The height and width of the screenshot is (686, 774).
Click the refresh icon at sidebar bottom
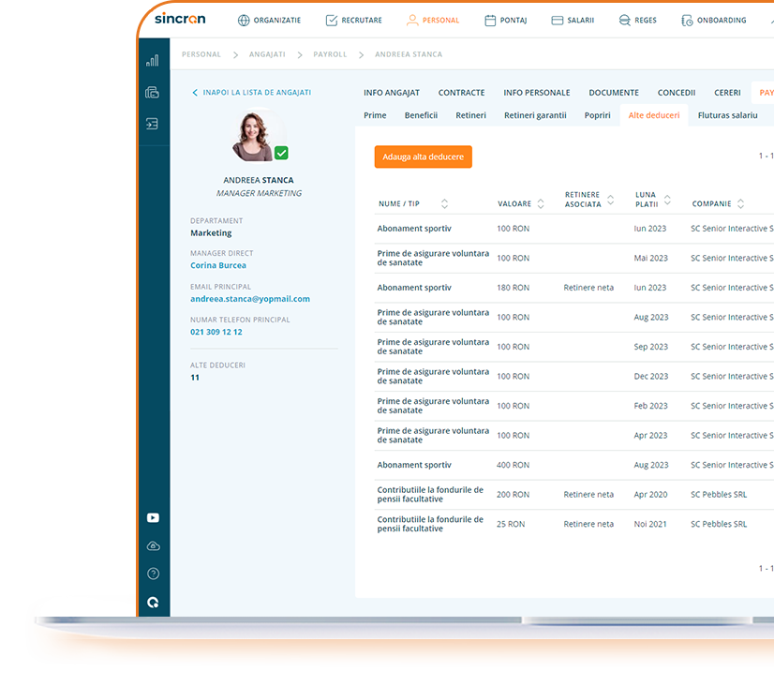tap(153, 603)
